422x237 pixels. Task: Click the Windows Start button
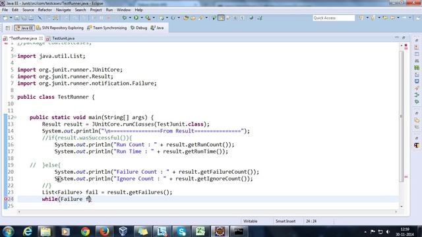coord(8,231)
